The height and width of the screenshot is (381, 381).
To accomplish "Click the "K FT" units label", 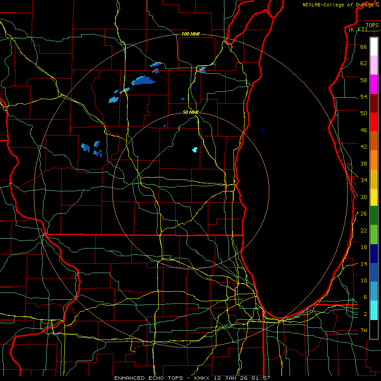I will pos(358,29).
